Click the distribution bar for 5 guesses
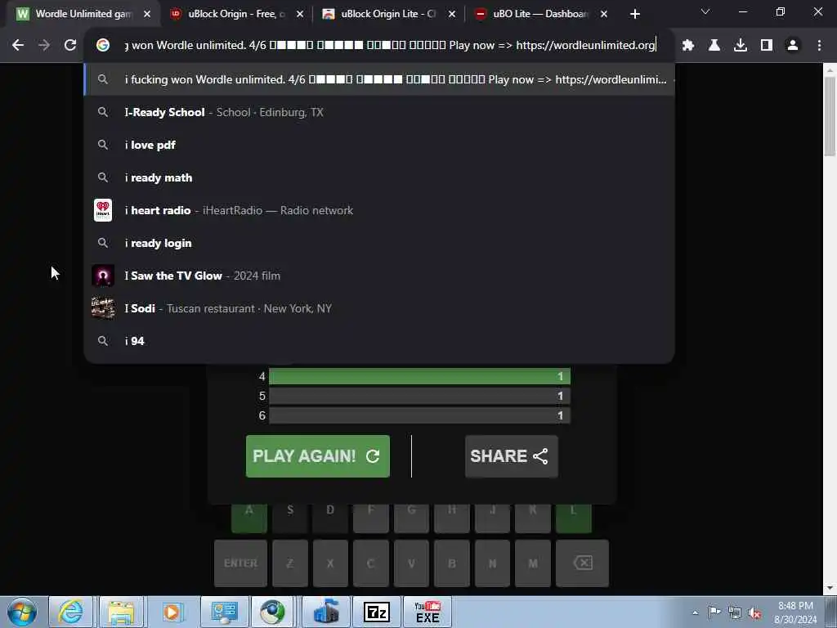The width and height of the screenshot is (837, 628). click(419, 396)
